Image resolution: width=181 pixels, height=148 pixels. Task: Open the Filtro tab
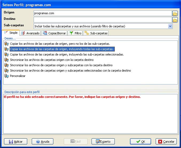75,33
